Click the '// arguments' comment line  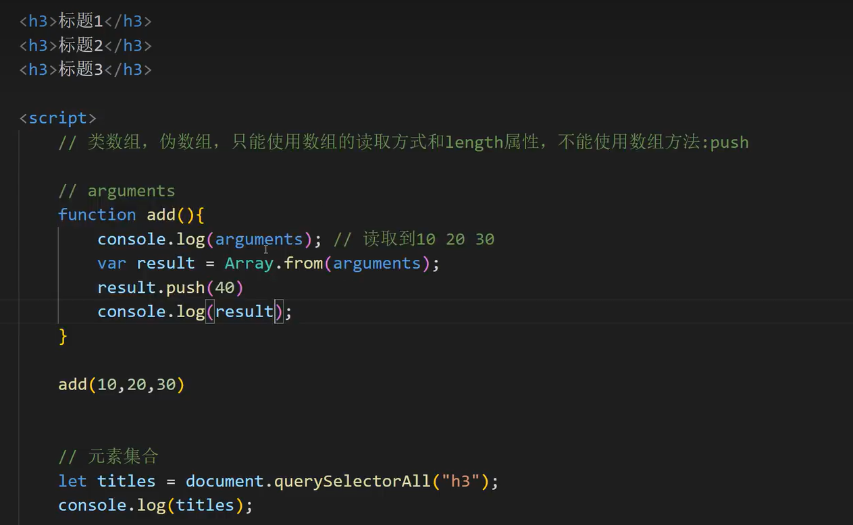click(117, 191)
